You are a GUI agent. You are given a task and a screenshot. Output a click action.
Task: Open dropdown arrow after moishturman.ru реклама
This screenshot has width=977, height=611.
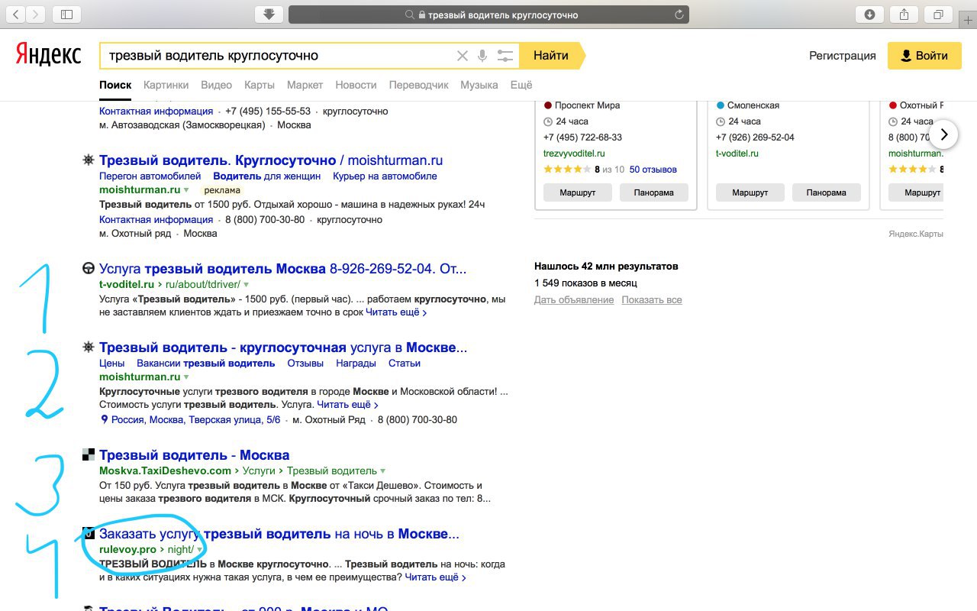click(186, 190)
